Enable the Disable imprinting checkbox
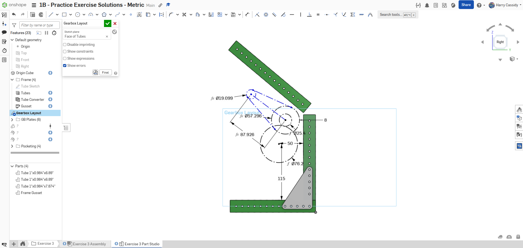The width and height of the screenshot is (523, 248). tap(65, 45)
